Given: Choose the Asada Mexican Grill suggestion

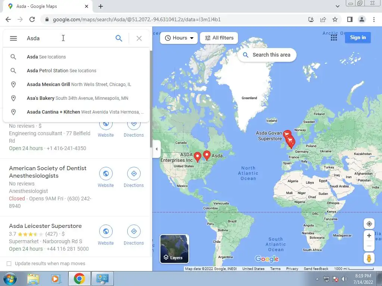Looking at the screenshot, I should [x=76, y=85].
